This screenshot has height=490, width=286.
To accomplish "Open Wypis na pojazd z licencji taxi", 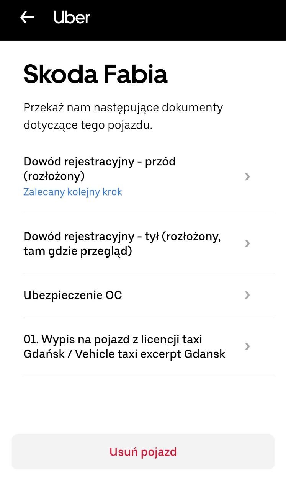I will (x=113, y=340).
